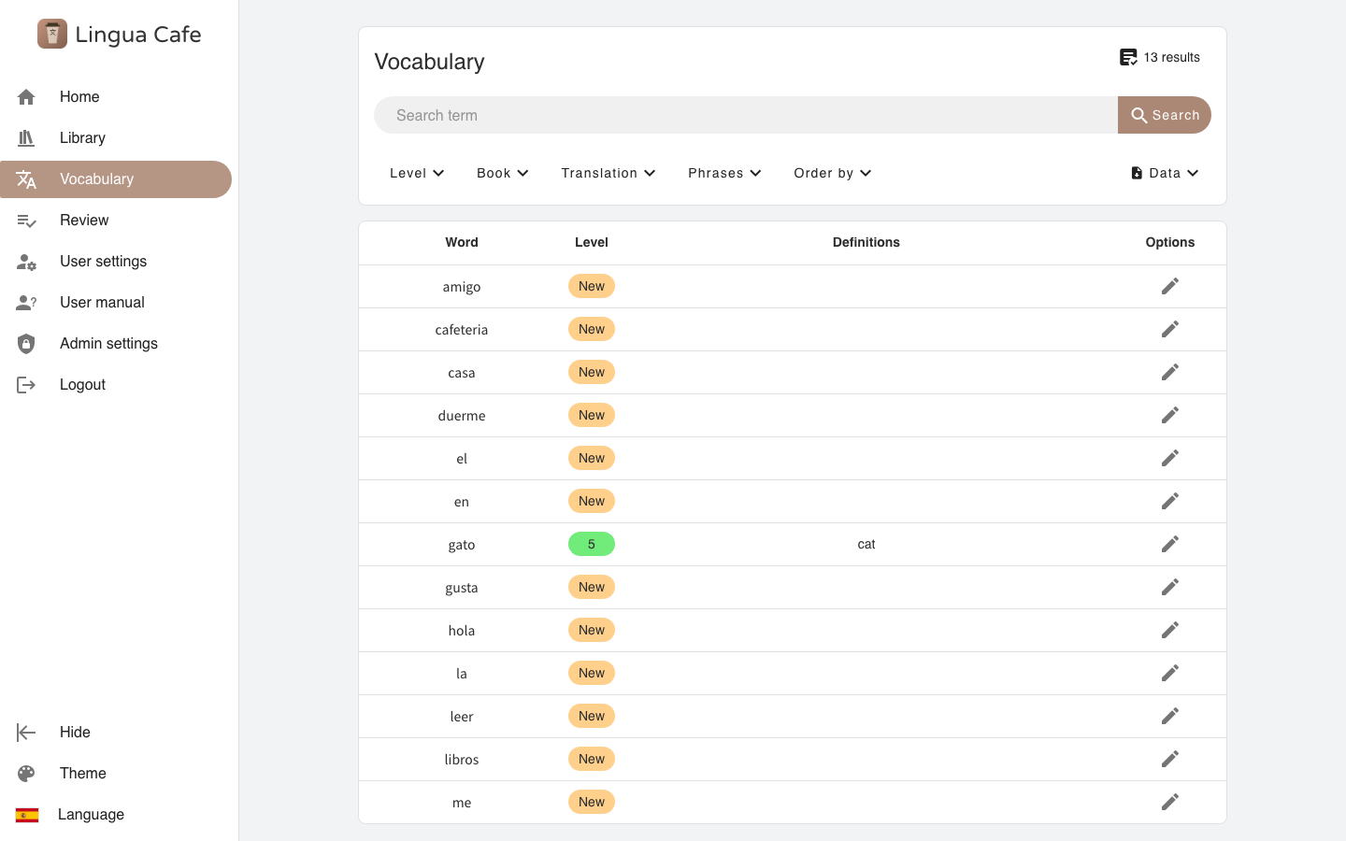Open User settings from the sidebar
The image size is (1346, 841).
[x=116, y=262]
